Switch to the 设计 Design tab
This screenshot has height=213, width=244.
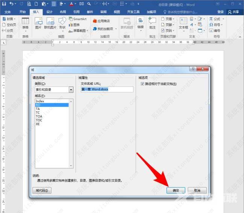50,12
